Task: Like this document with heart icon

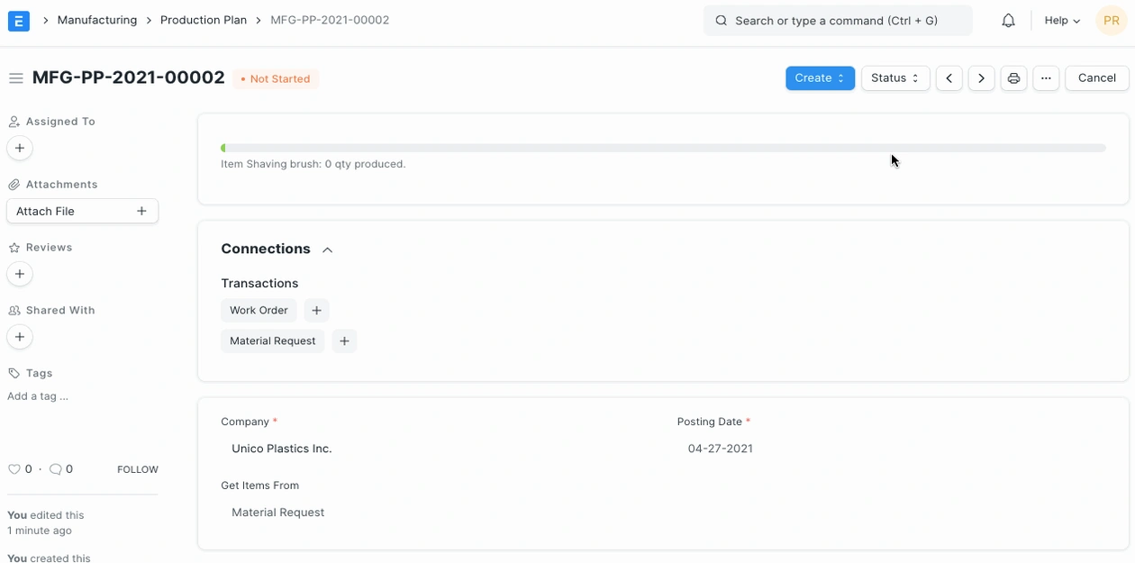Action: 14,469
